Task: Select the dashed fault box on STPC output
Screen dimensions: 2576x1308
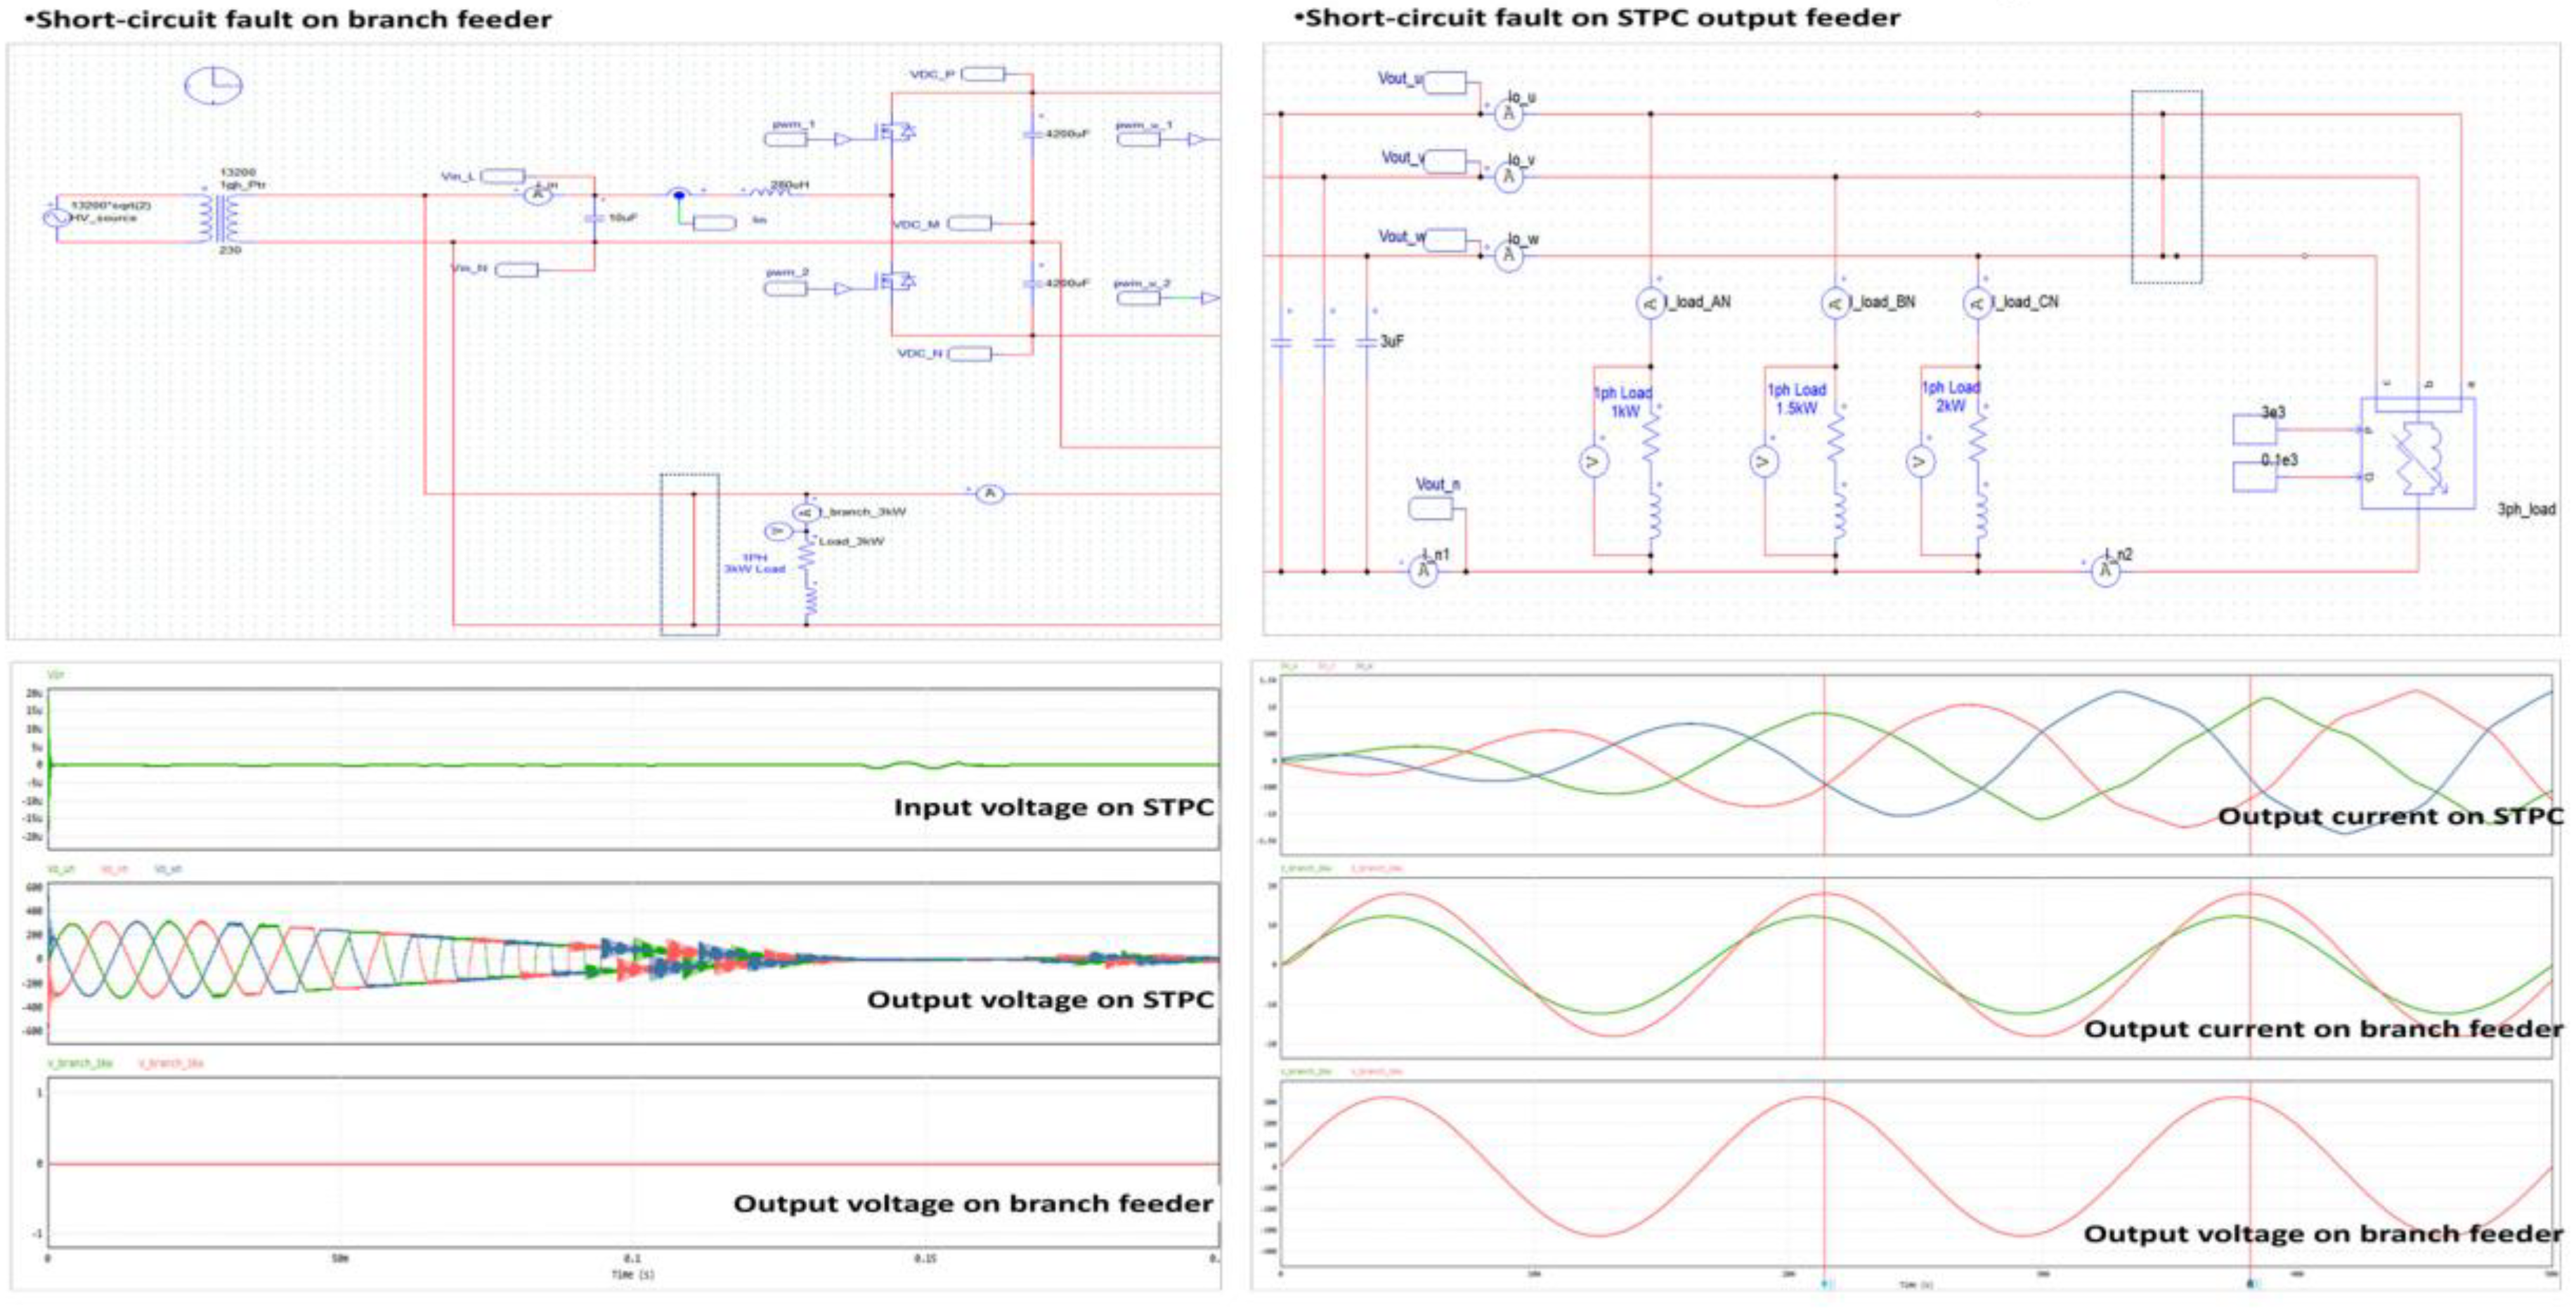Action: (2166, 187)
